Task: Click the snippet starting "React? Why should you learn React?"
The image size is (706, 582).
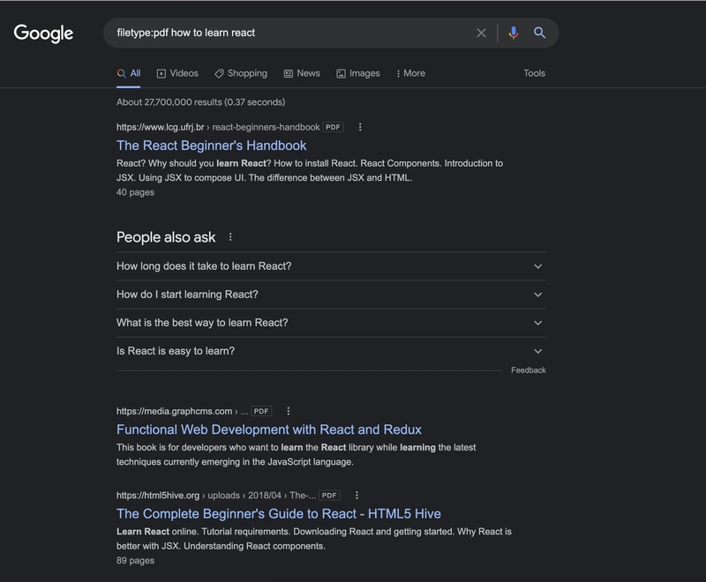Action: pos(310,170)
